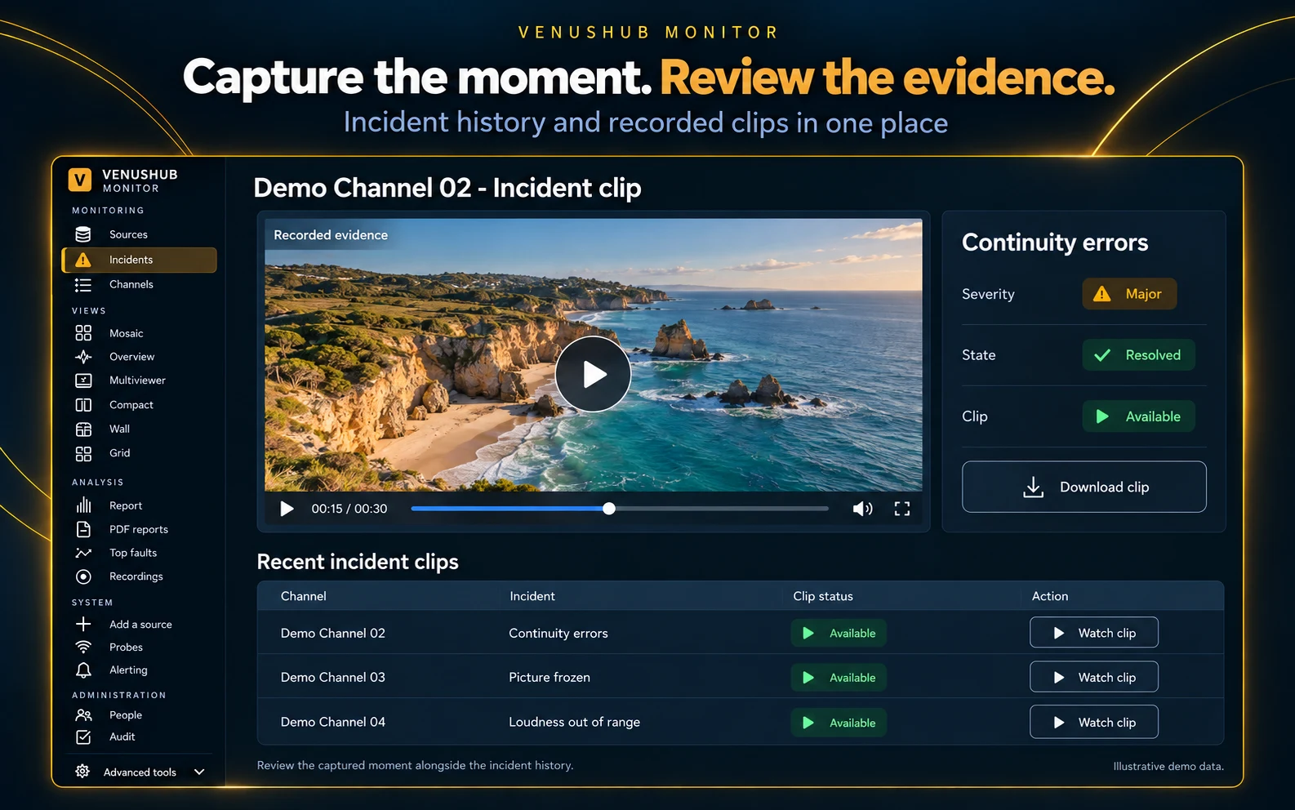Screen dimensions: 1295x810
Task: Click the Add a source plus icon
Action: tap(83, 625)
